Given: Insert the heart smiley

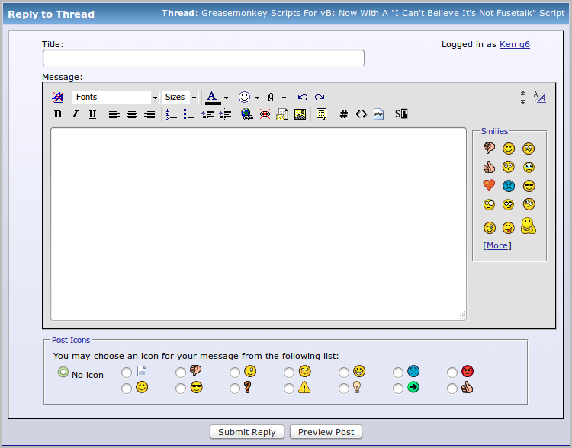Looking at the screenshot, I should (x=489, y=186).
